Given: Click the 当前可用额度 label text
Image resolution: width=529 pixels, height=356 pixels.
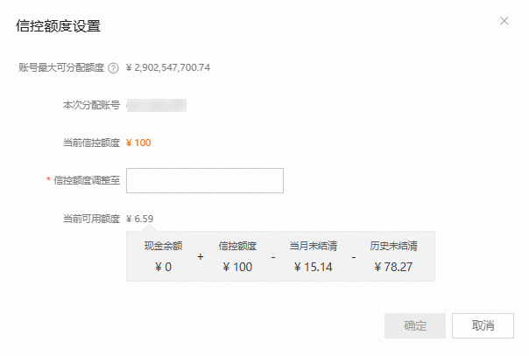Looking at the screenshot, I should pyautogui.click(x=91, y=218).
